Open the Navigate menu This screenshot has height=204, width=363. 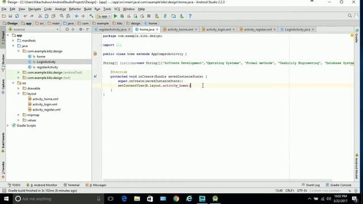[x=35, y=9]
